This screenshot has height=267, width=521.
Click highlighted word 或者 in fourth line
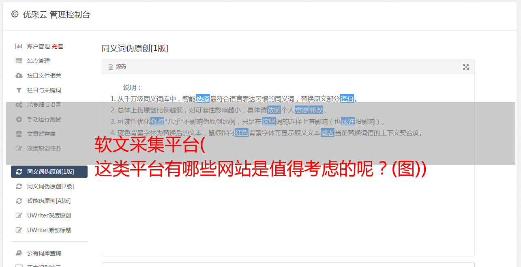(328, 133)
